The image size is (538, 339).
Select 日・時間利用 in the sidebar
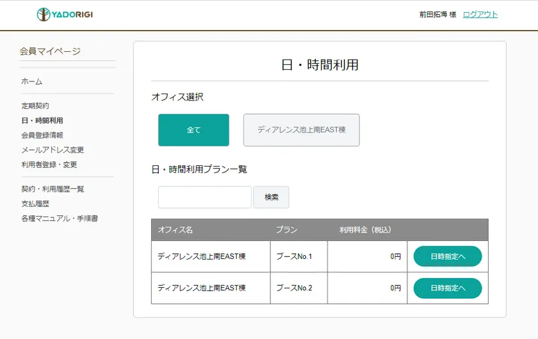42,120
